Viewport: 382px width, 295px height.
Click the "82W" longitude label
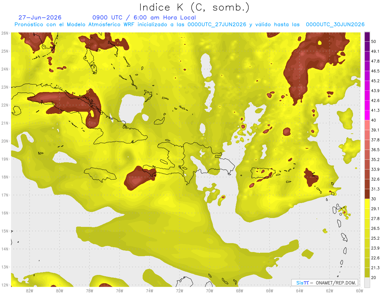click(29, 291)
